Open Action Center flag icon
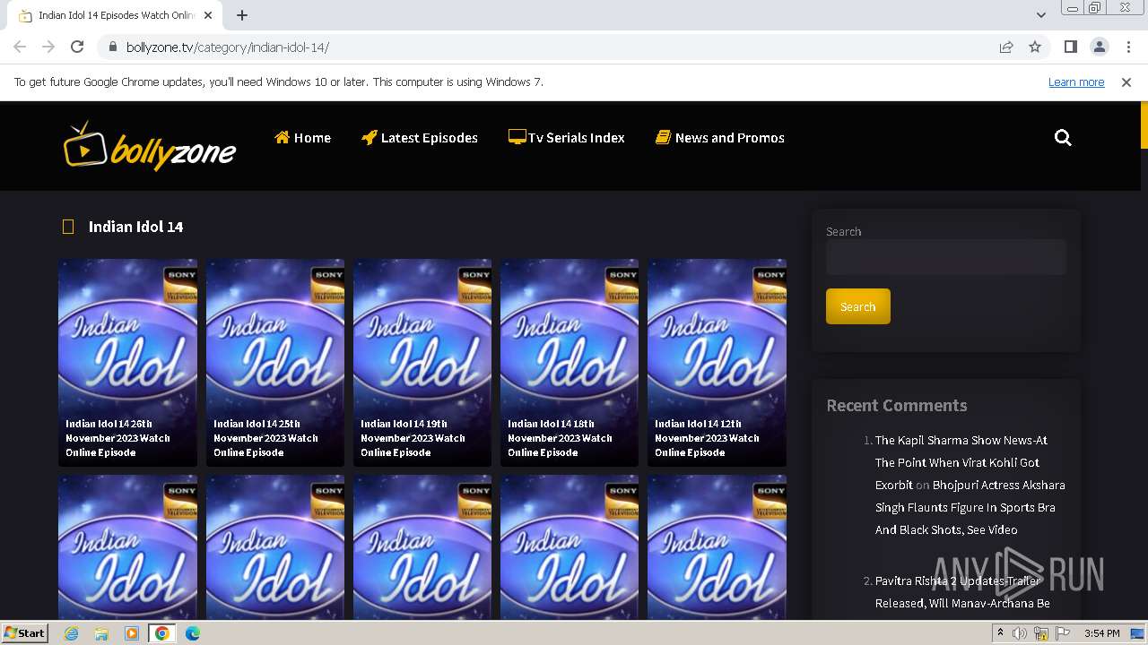 point(1061,633)
